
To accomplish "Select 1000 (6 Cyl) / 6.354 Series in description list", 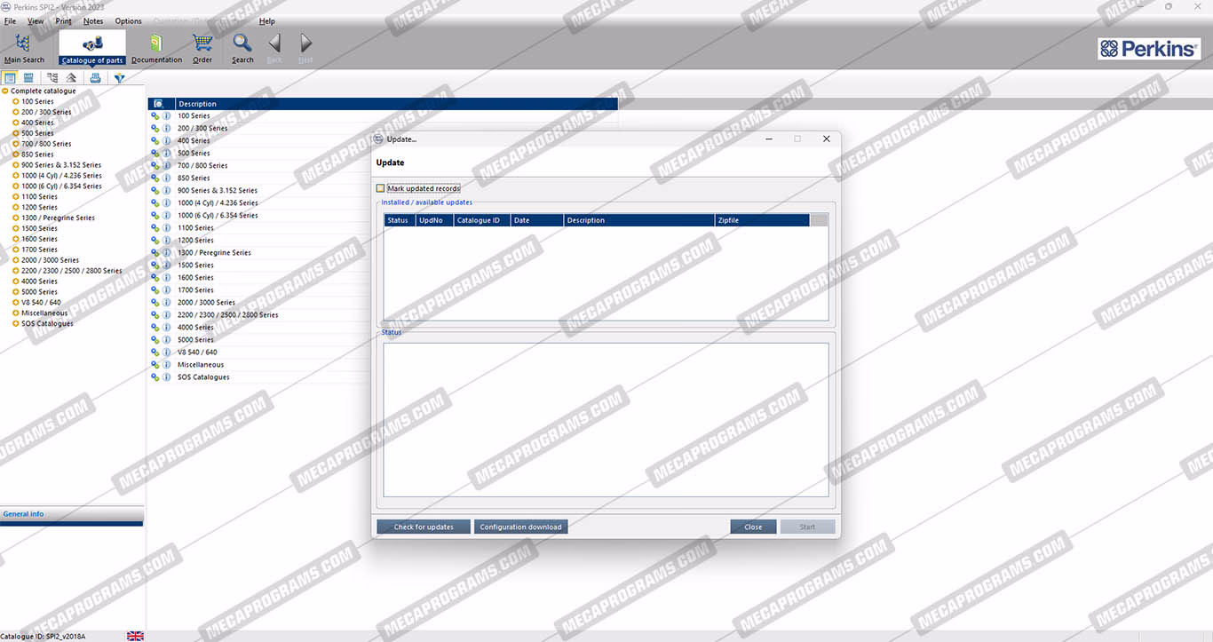I will point(218,215).
